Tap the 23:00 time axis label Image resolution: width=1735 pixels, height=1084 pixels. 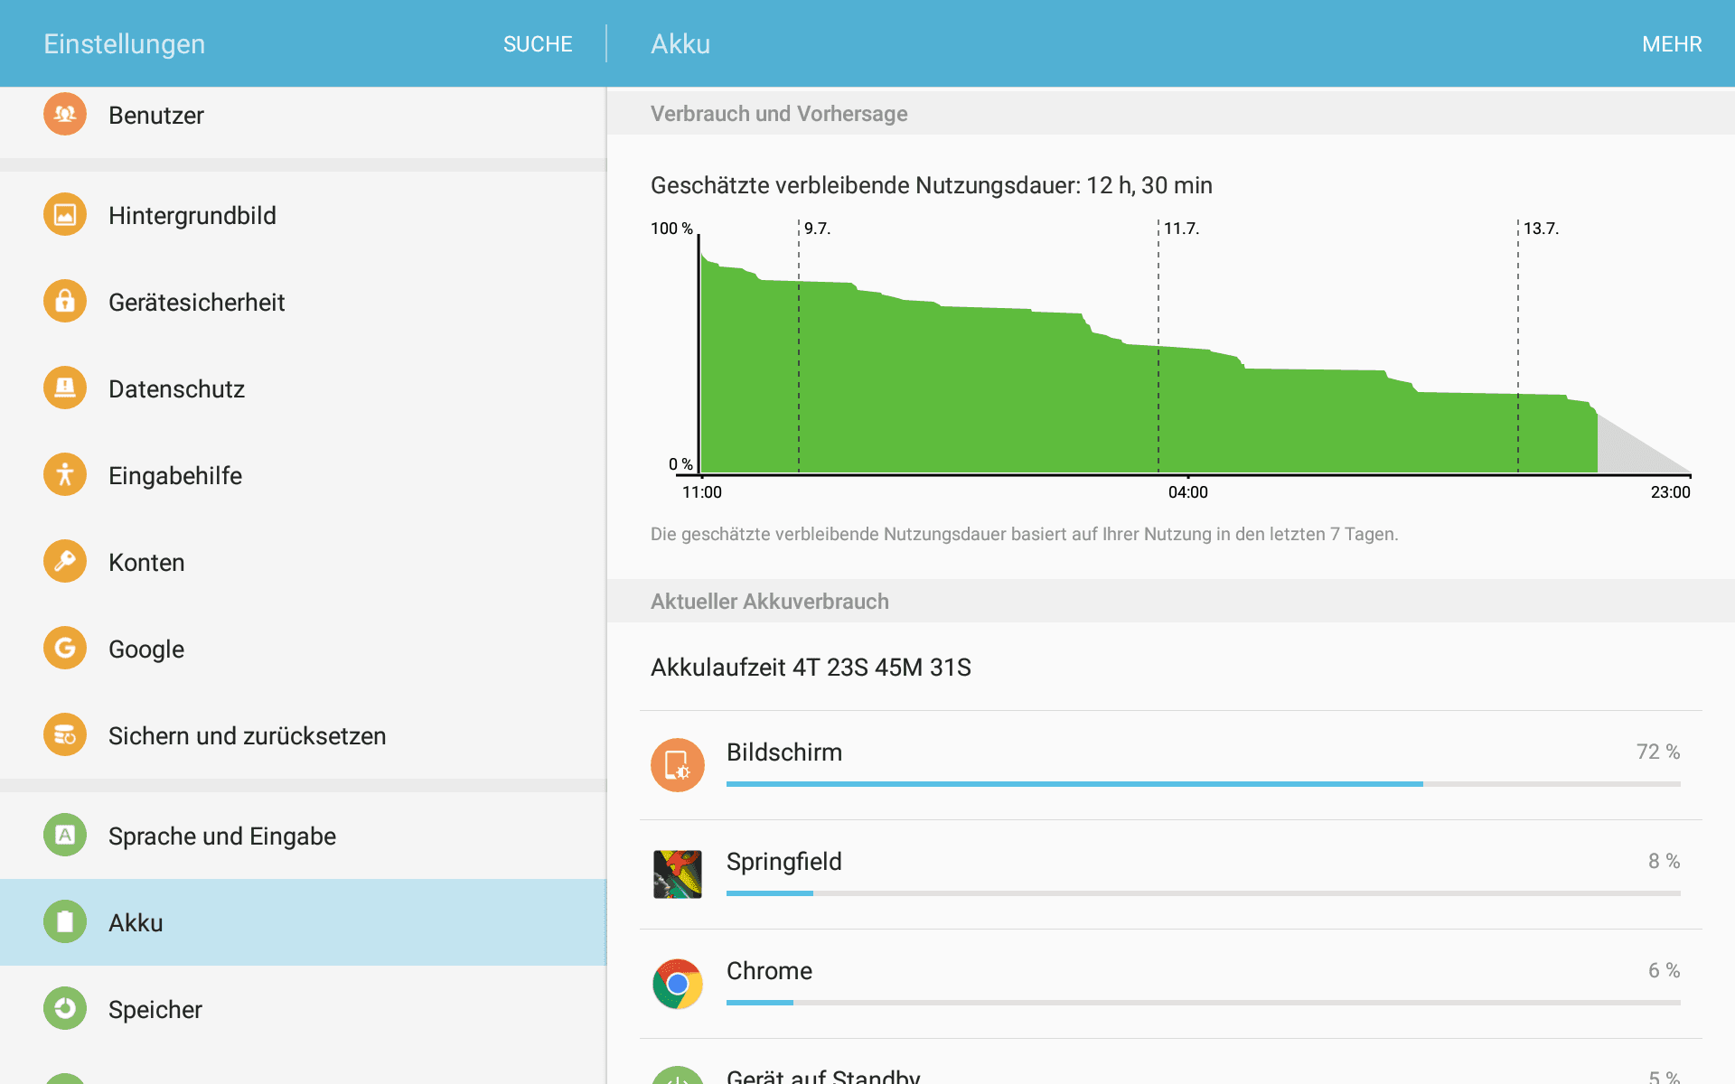click(1670, 492)
